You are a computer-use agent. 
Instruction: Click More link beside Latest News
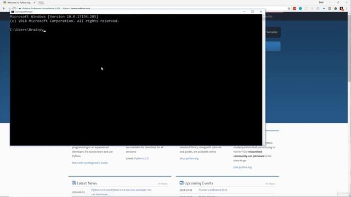pyautogui.click(x=162, y=184)
